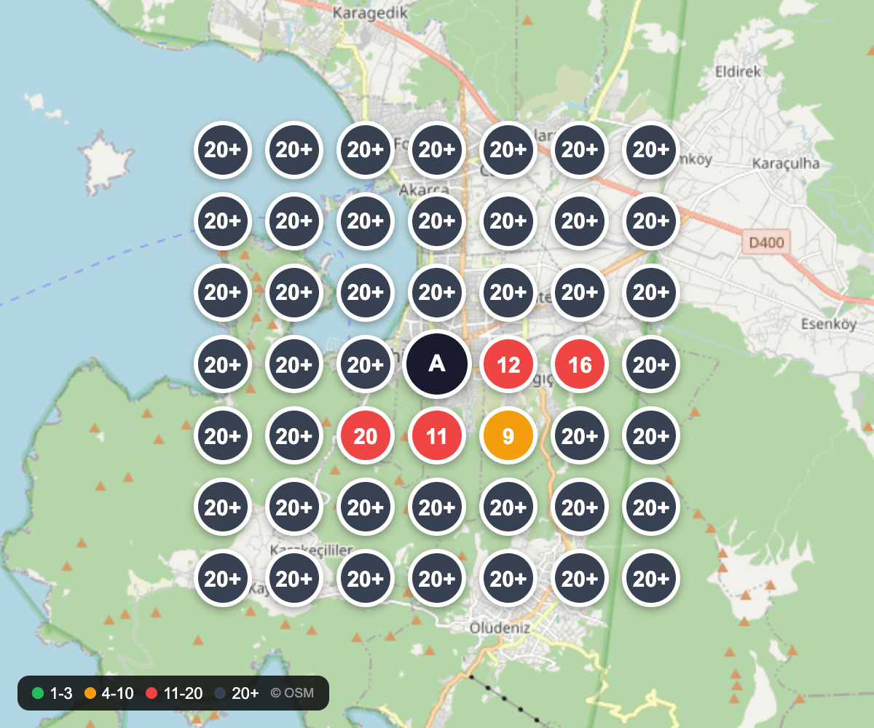
Task: Click the D400 road shield
Action: 766,242
